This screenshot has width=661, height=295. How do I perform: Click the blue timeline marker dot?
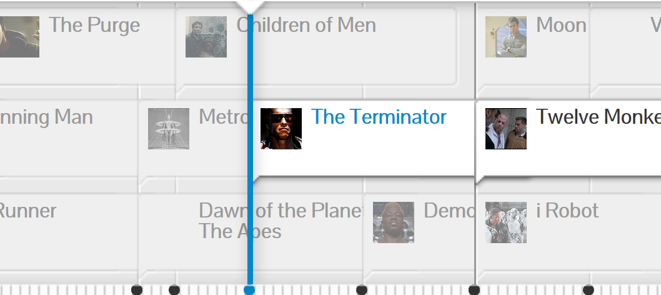pyautogui.click(x=249, y=290)
